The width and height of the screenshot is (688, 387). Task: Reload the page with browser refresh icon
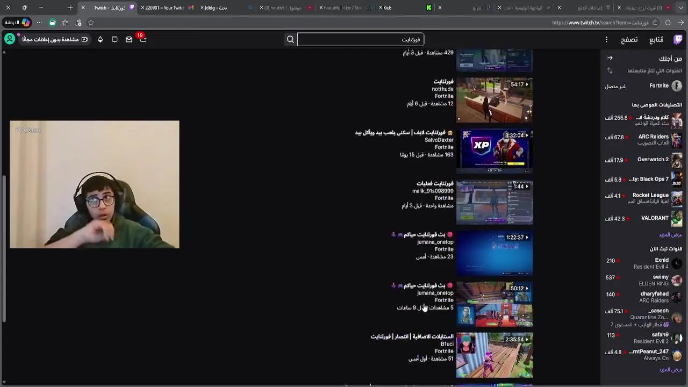(x=668, y=23)
